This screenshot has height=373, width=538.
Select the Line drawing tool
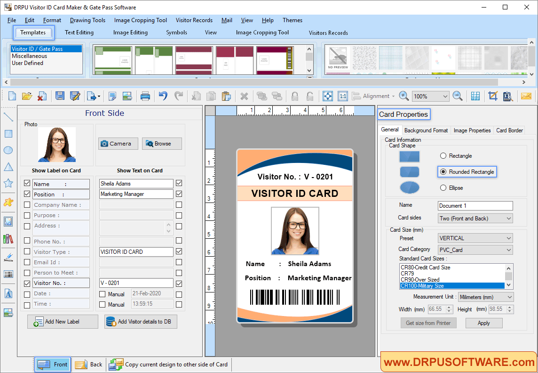pyautogui.click(x=8, y=117)
